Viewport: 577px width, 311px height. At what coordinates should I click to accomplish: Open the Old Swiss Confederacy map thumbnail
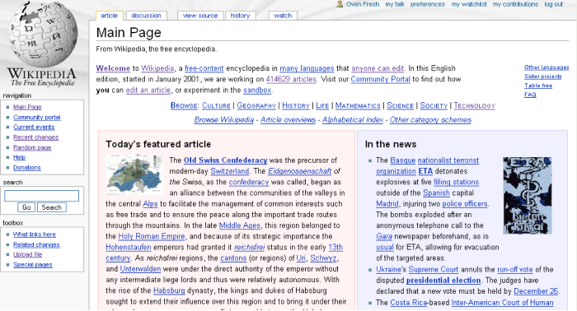[x=134, y=174]
